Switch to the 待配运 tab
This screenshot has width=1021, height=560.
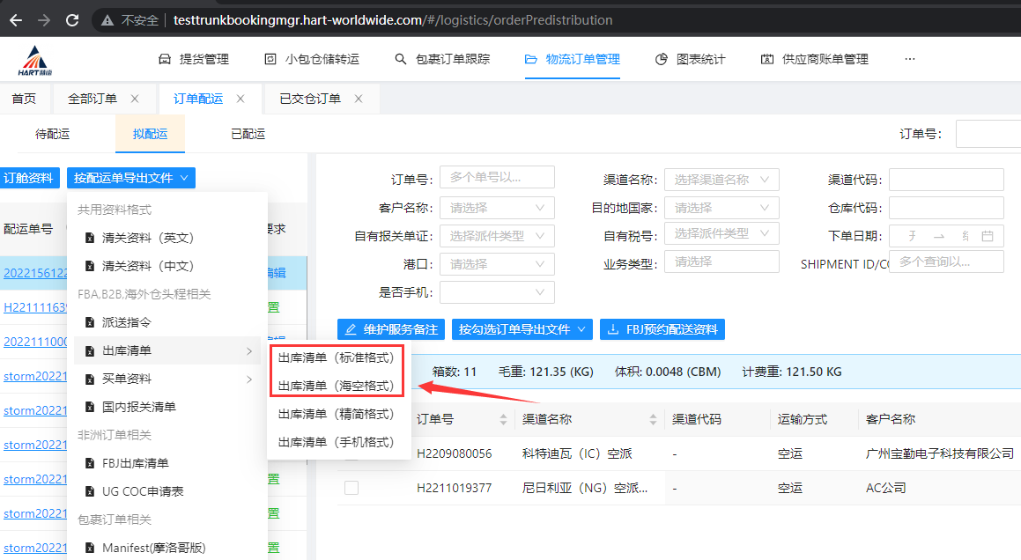point(52,134)
